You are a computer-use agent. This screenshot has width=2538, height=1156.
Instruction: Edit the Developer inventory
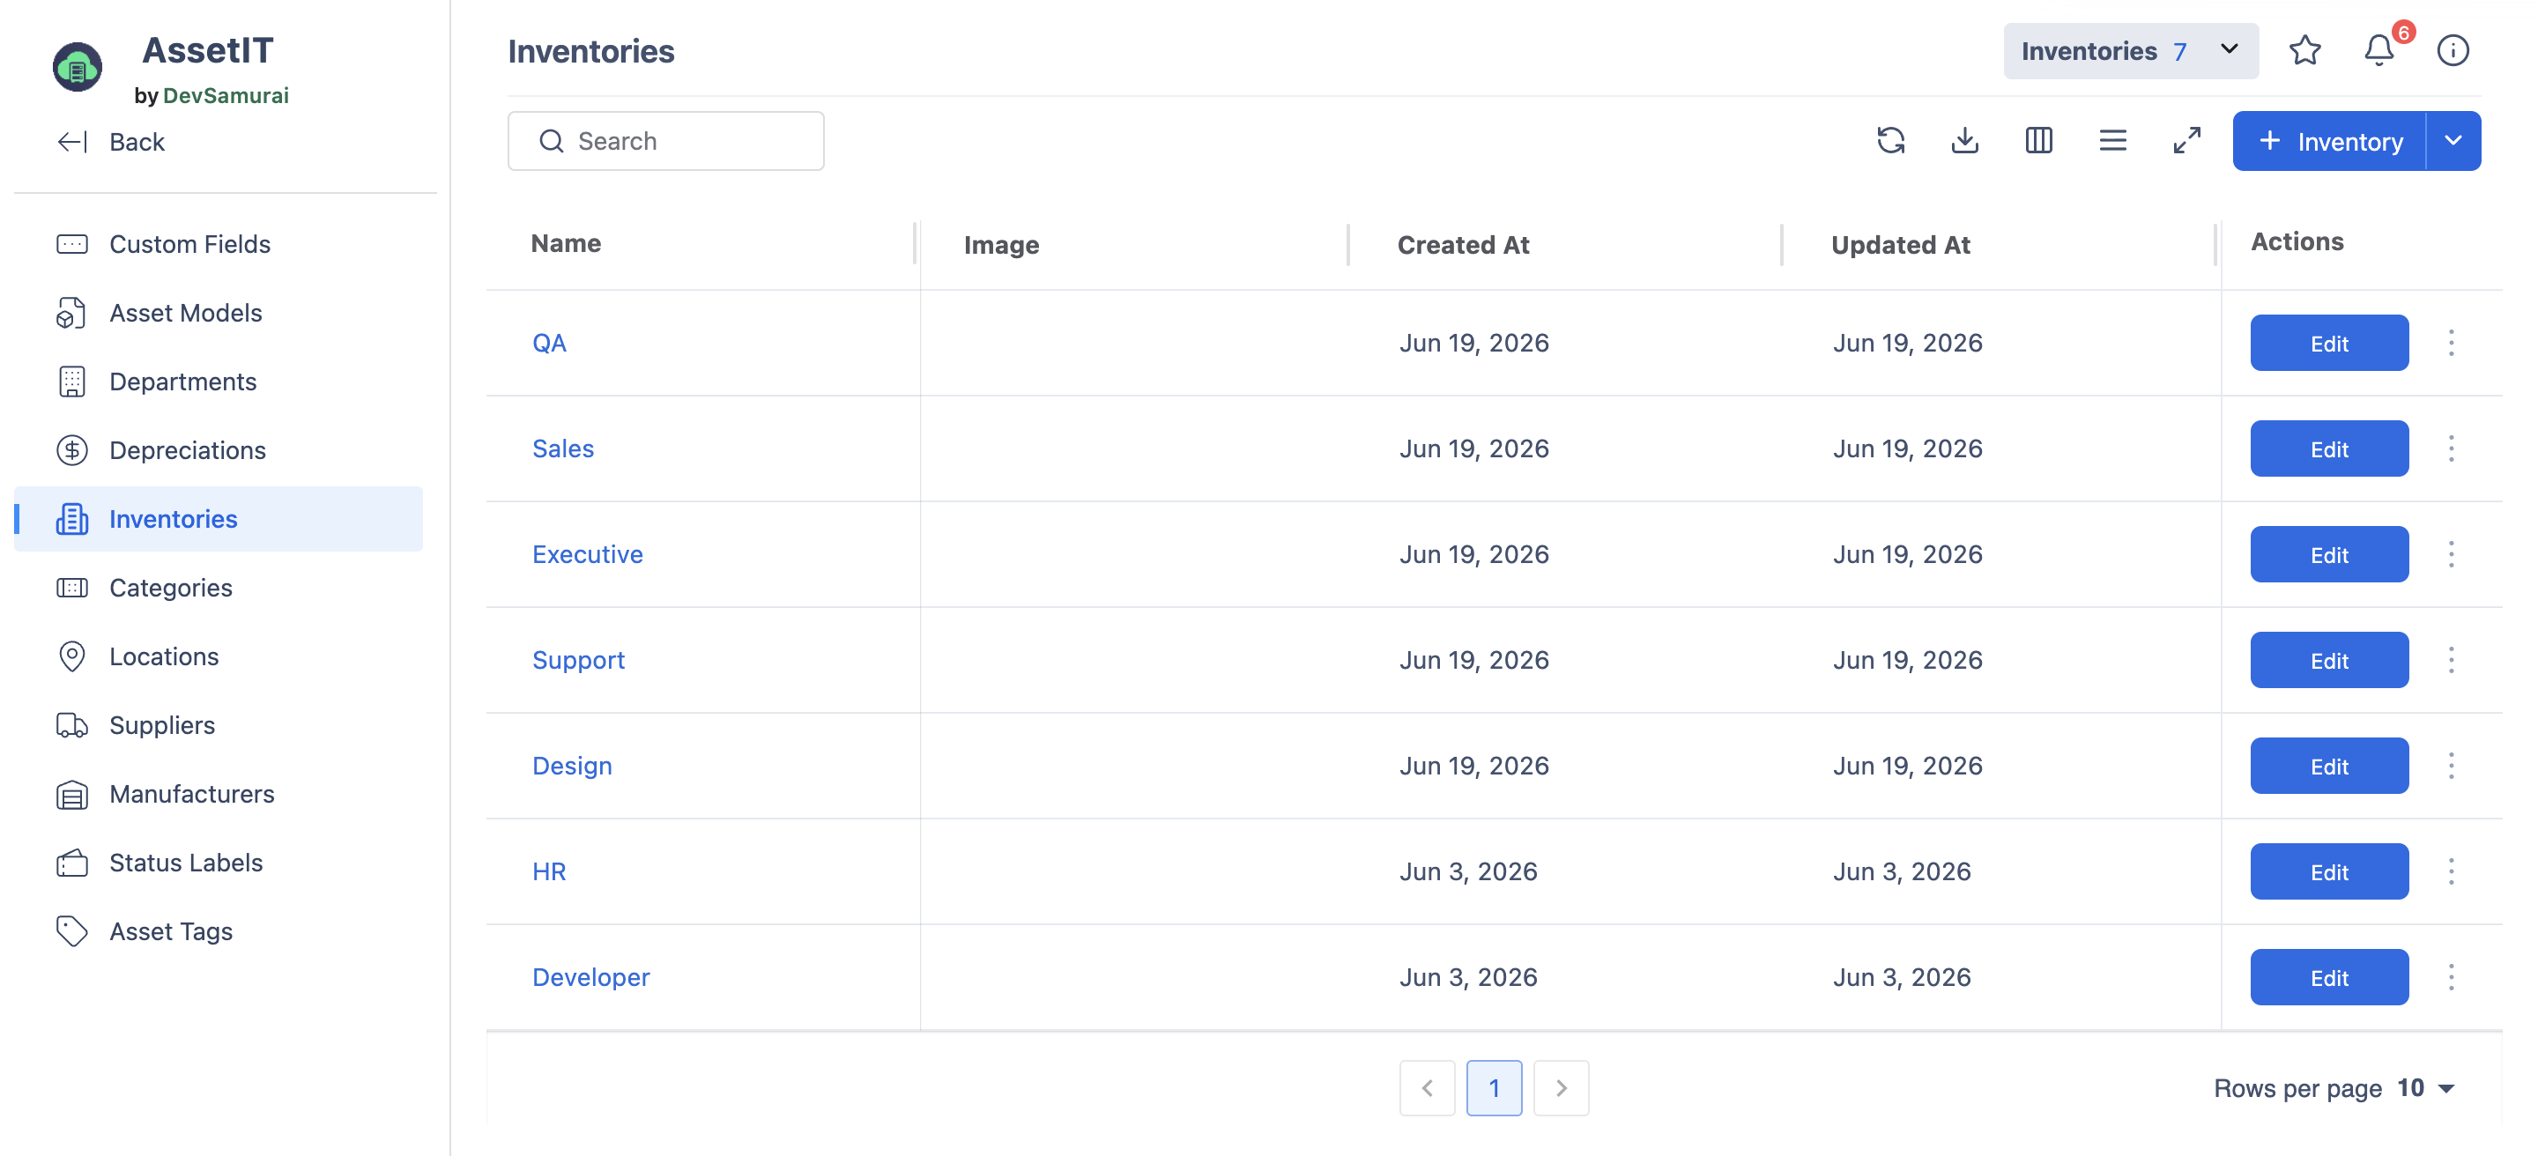2329,978
